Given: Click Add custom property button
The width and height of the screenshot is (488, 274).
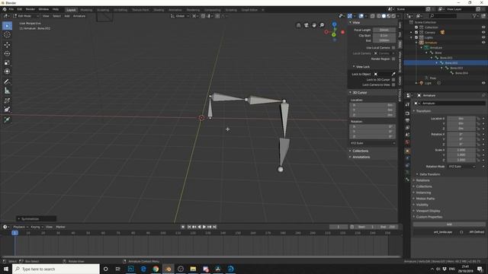Looking at the screenshot, I should [x=449, y=224].
